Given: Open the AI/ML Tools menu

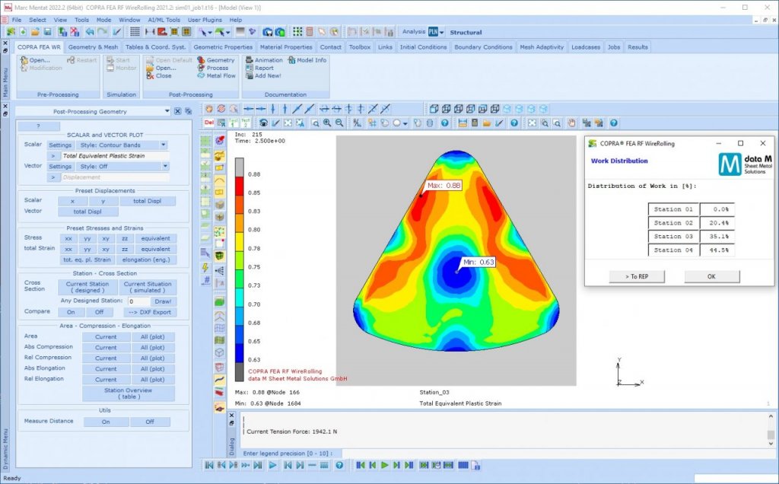Looking at the screenshot, I should [x=163, y=20].
